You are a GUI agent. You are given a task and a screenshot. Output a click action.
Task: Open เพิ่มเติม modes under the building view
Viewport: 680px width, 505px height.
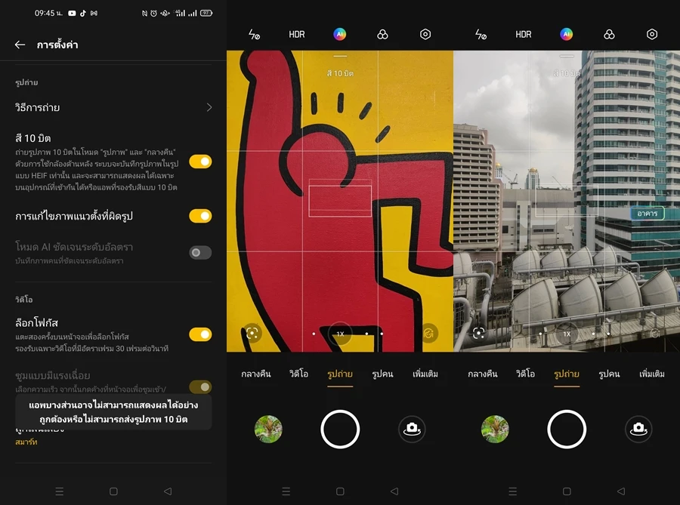652,374
